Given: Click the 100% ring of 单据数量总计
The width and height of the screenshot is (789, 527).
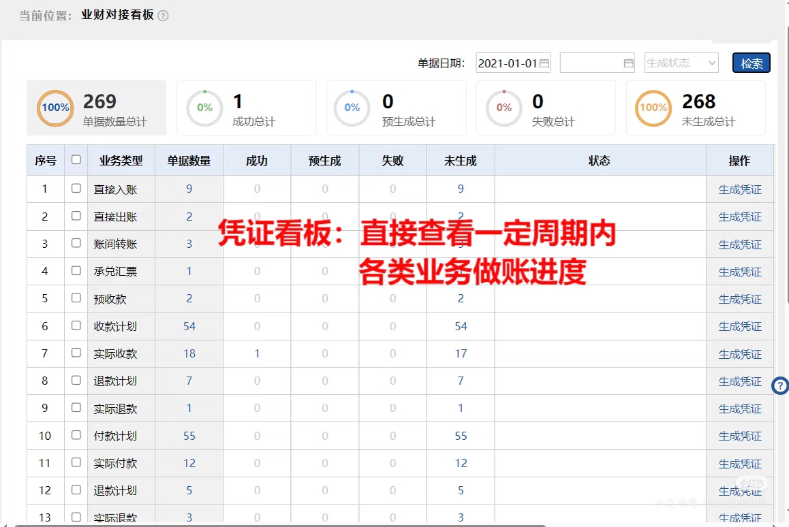Looking at the screenshot, I should click(x=55, y=108).
